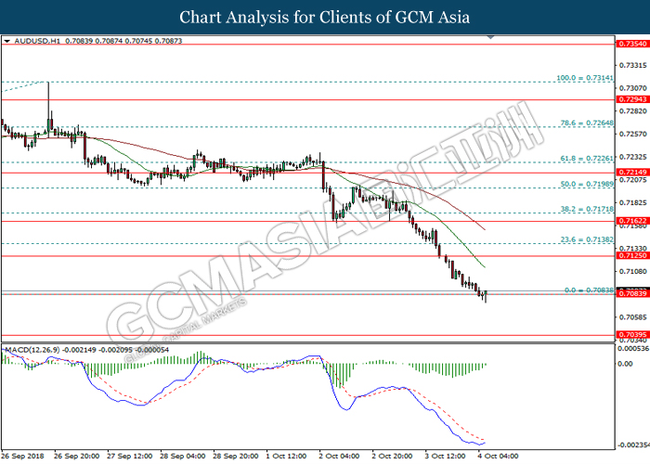650x464 pixels.
Task: Click the Fibonacci 38.2 = 0.71718 label
Action: pyautogui.click(x=587, y=209)
